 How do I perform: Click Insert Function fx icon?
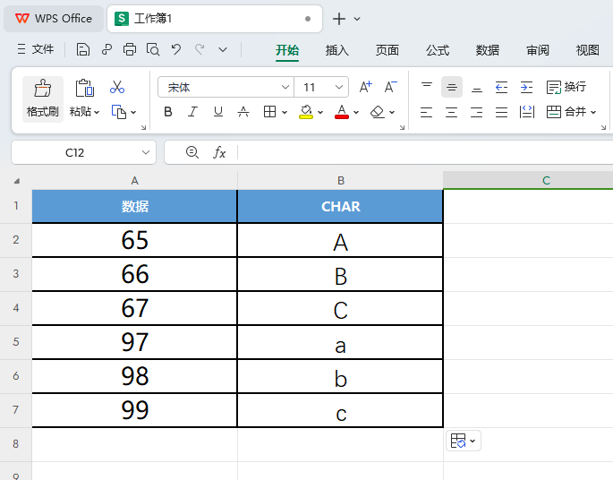pos(219,152)
